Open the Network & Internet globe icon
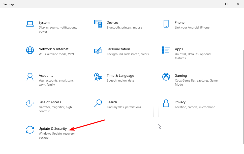The width and height of the screenshot is (244, 154). [x=30, y=50]
